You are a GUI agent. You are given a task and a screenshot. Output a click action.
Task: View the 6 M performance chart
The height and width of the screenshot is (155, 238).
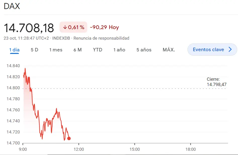point(78,50)
